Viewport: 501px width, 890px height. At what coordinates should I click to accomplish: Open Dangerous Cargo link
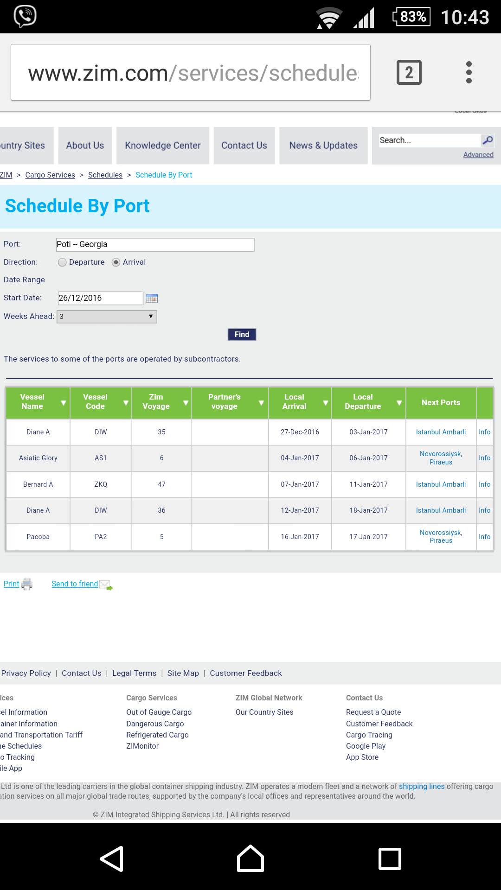[x=155, y=724]
